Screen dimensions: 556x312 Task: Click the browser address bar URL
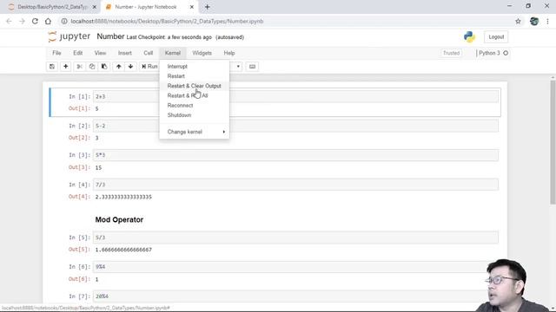[x=167, y=21]
